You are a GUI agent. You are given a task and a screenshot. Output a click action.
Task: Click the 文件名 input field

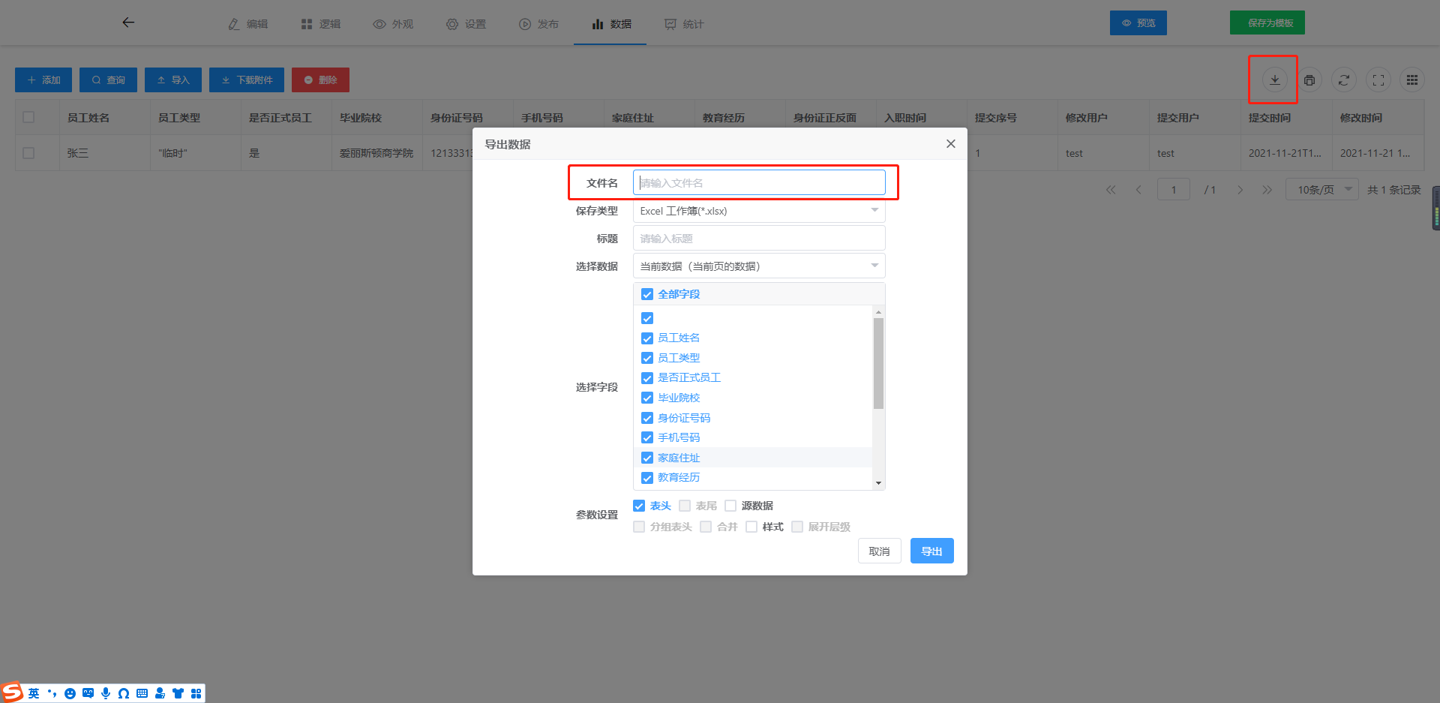pos(758,183)
